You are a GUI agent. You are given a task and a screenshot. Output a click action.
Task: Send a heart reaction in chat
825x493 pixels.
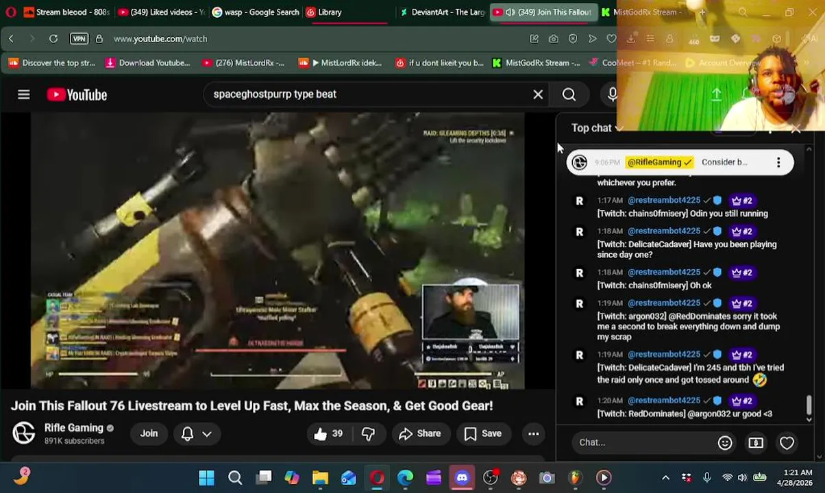[787, 443]
